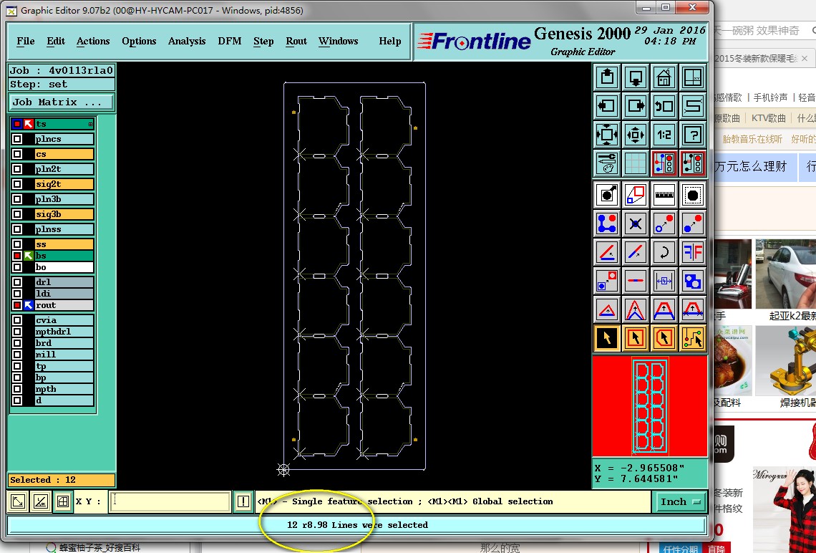Open the Windows menu
The image size is (816, 553).
(x=339, y=41)
